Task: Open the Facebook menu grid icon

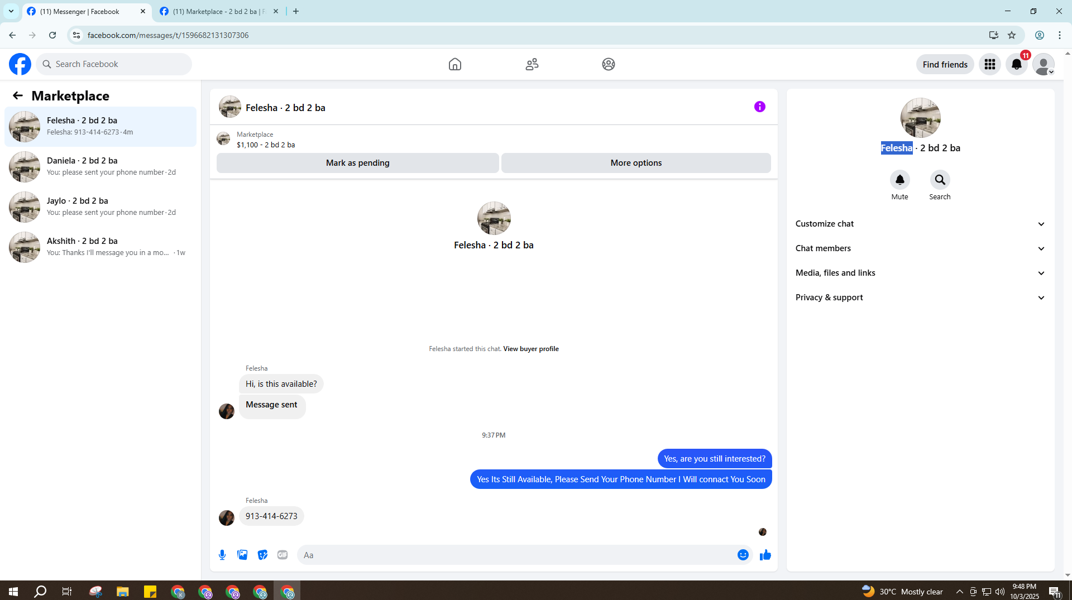Action: [x=990, y=64]
